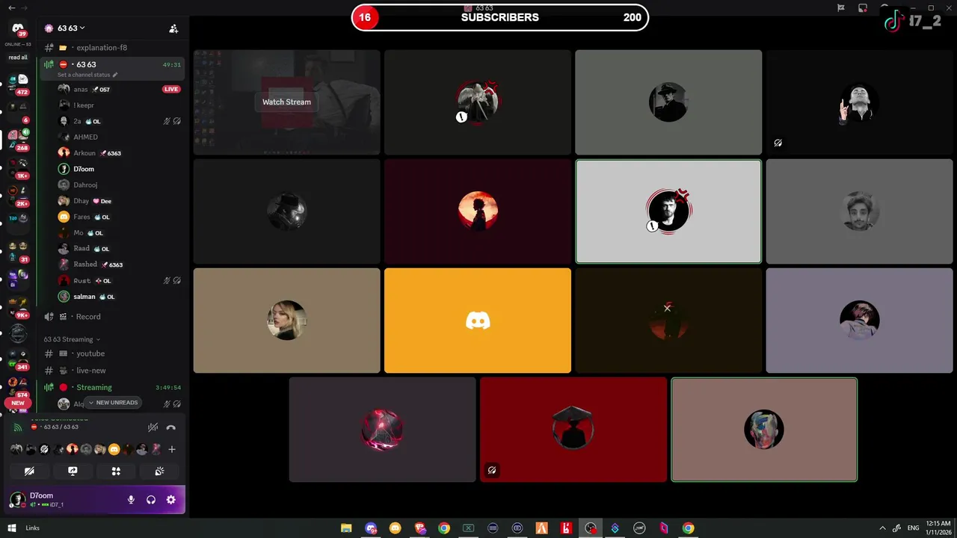Image resolution: width=957 pixels, height=538 pixels.
Task: Check the connection signal icon
Action: 18,427
